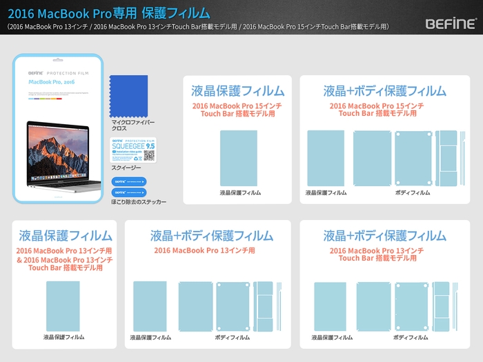483x362 pixels.
Task: Click the 'マイクロファイバークロス' label
Action: coord(132,125)
